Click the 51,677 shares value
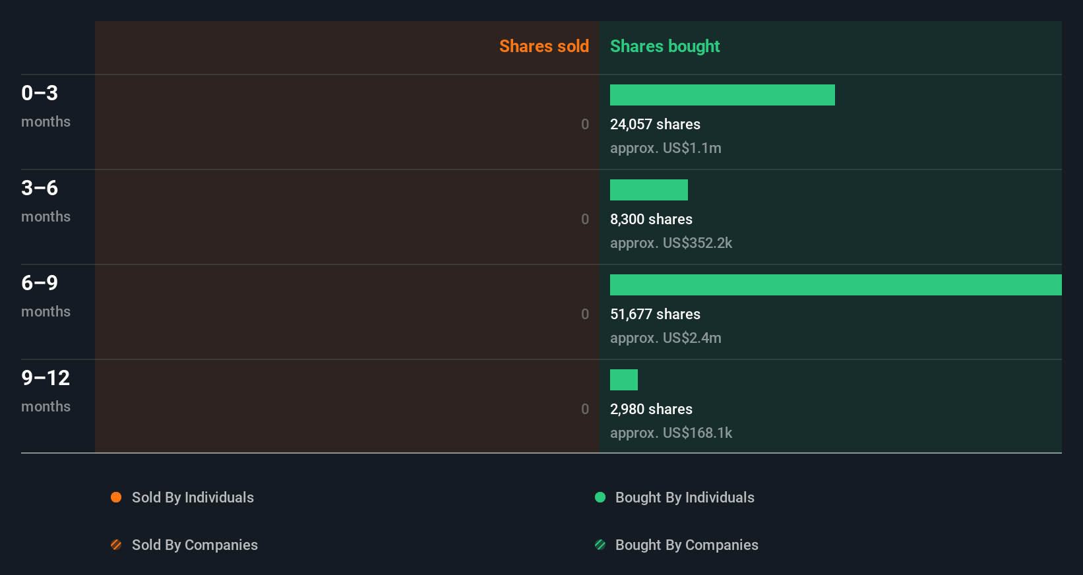 coord(655,314)
